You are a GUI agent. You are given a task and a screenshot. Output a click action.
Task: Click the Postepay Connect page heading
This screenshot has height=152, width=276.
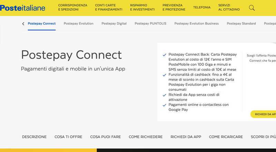[x=71, y=55]
